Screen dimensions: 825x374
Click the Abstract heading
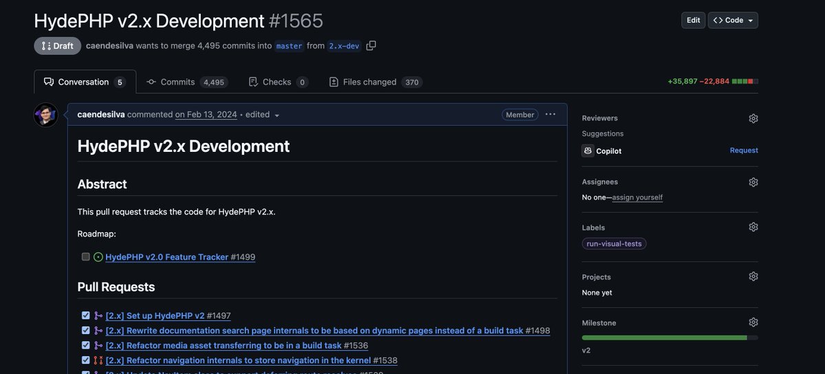pyautogui.click(x=102, y=184)
